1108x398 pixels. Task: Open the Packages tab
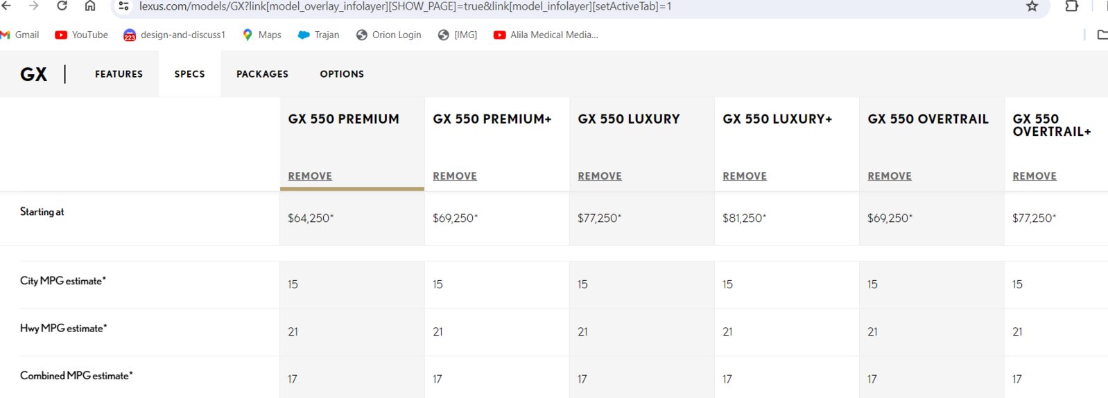tap(262, 74)
